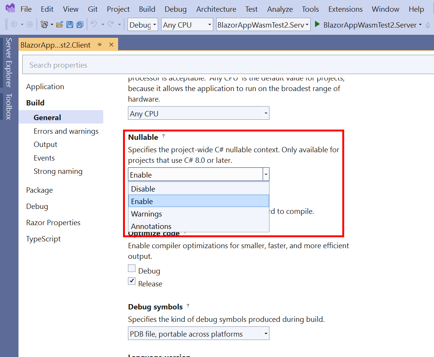Open the File menu
The image size is (434, 357).
click(x=26, y=9)
